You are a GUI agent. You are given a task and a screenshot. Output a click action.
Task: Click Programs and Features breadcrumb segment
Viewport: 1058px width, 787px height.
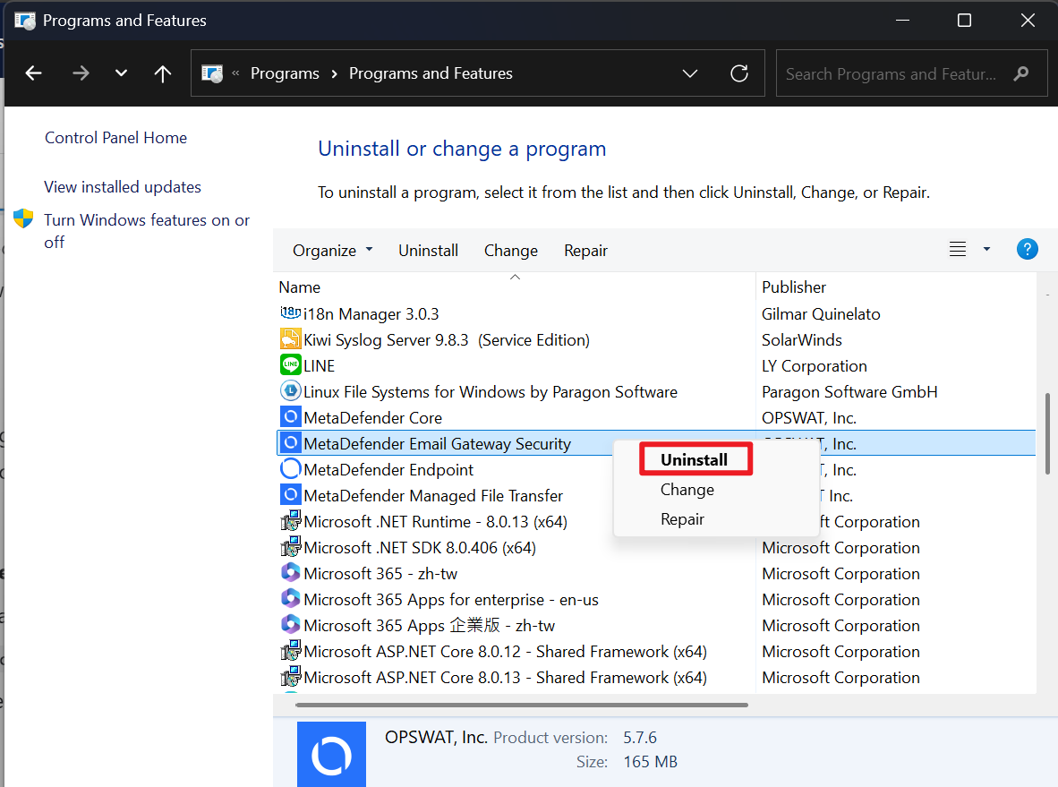[431, 73]
